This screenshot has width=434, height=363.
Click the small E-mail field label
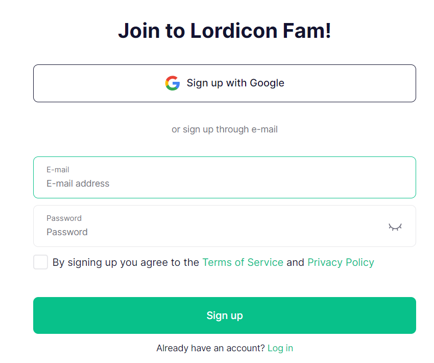pyautogui.click(x=58, y=170)
